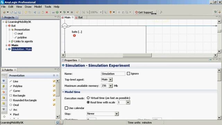
Task: Open second palette category icon in sidebar
Action: pos(4,86)
